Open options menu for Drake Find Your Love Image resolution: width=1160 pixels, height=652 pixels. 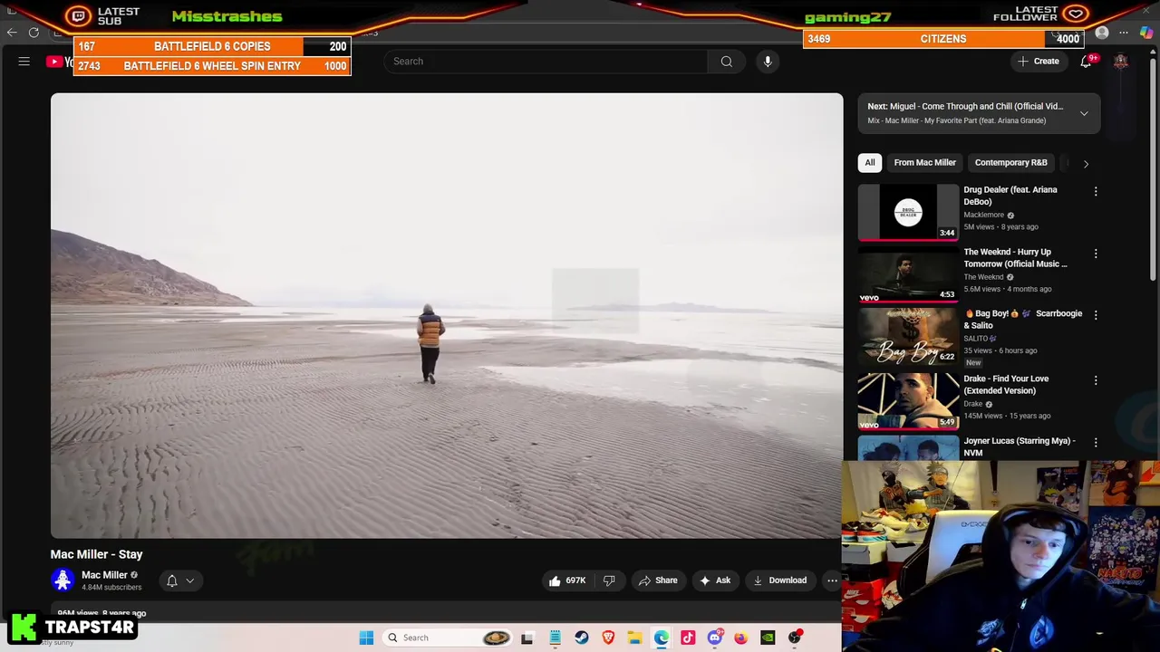coord(1096,380)
